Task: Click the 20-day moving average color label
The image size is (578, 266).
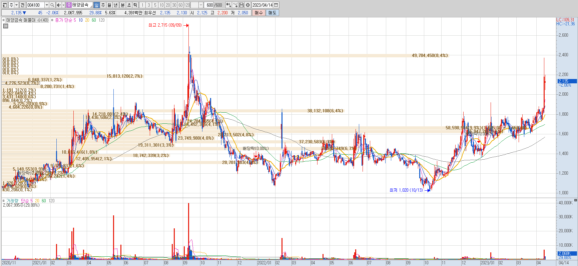Action: tap(87, 20)
